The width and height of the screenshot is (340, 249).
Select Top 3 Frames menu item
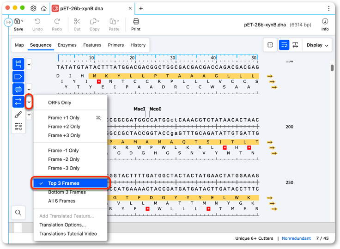point(71,183)
